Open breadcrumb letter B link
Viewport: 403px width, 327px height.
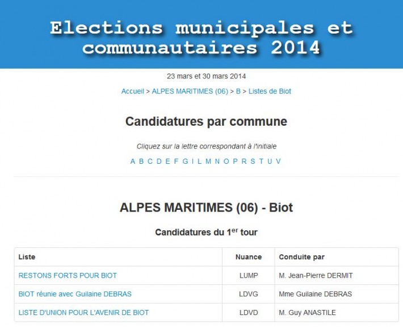[238, 91]
